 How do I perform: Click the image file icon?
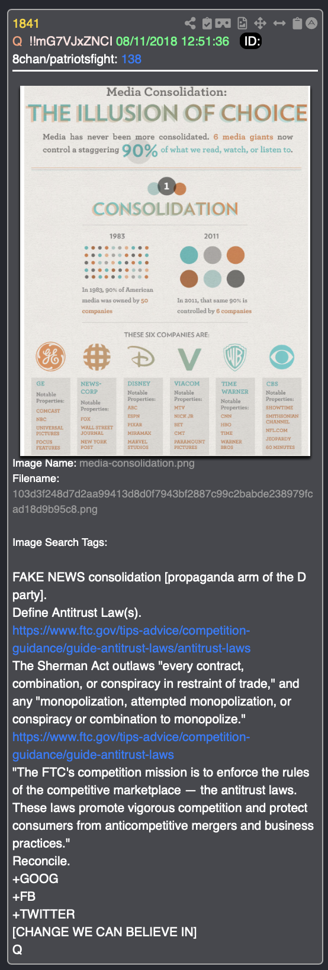242,24
